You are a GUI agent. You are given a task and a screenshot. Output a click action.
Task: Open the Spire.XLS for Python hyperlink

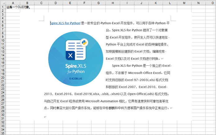point(65,23)
